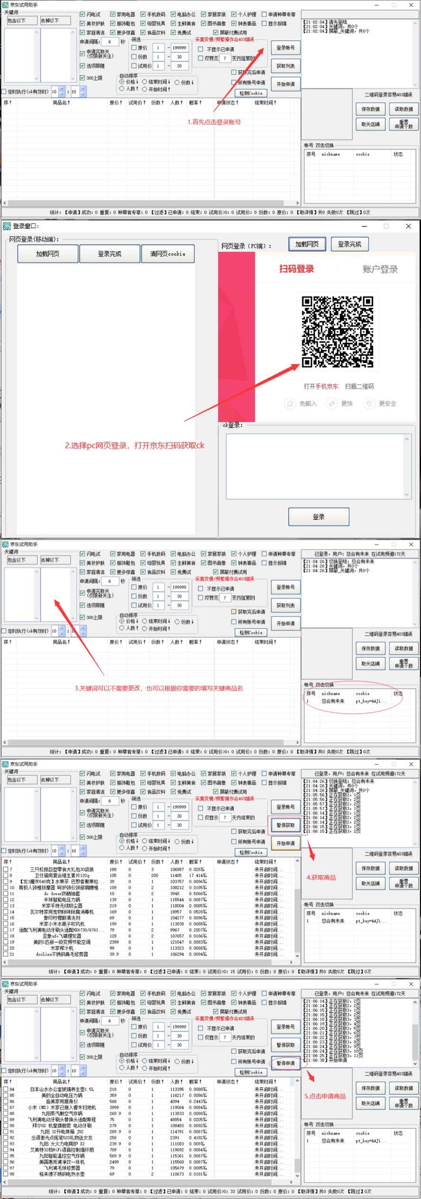Click 保存数据 in the not-logged-in assistant window
Viewport: 421px width, 1199px height.
pyautogui.click(x=370, y=109)
